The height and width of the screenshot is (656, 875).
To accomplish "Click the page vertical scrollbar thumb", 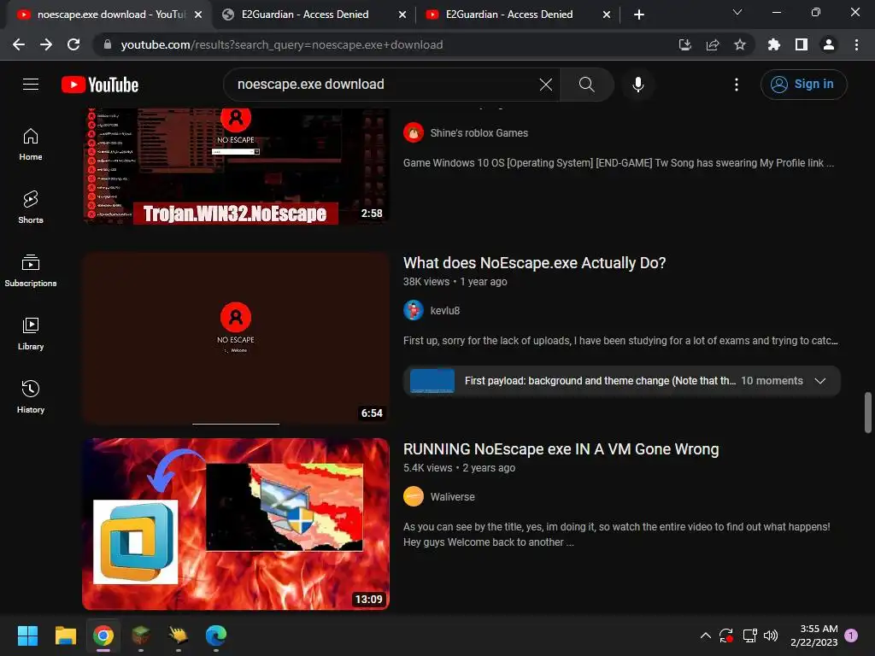I will click(868, 413).
